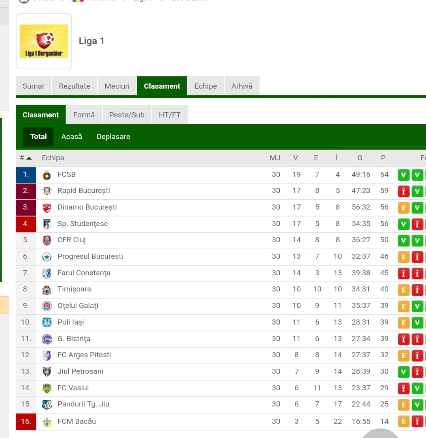
Task: Open the Peste/Sub sub-tab
Action: pos(127,115)
